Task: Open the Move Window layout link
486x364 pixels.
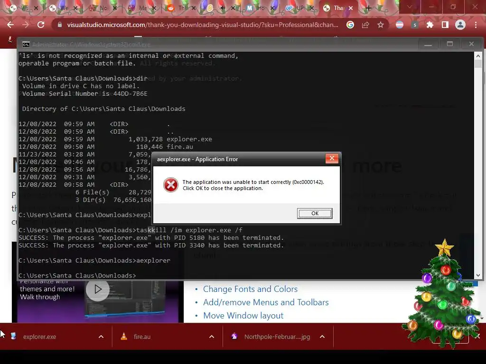Action: tap(243, 316)
